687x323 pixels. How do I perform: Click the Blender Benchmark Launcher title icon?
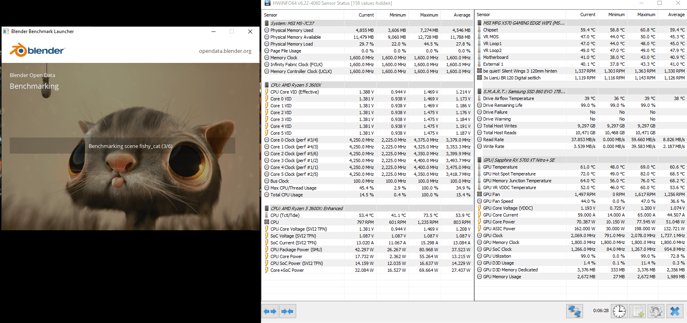6,31
